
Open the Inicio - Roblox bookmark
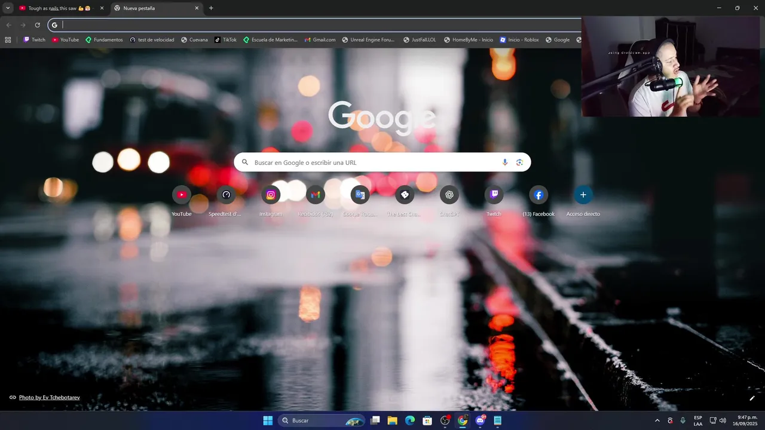519,40
